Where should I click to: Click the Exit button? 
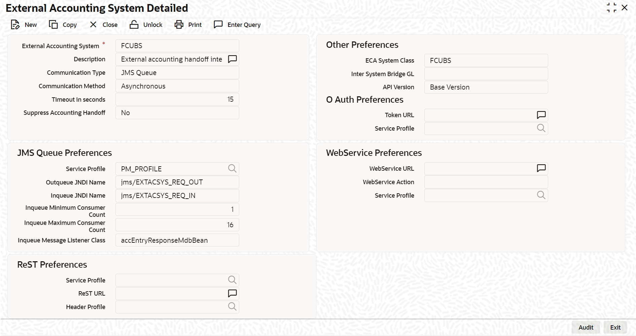615,327
